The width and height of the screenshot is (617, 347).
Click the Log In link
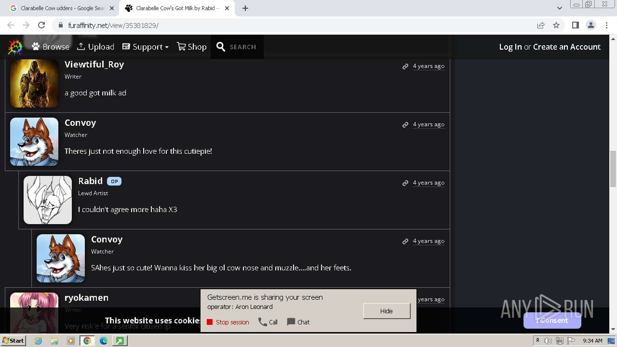[510, 47]
